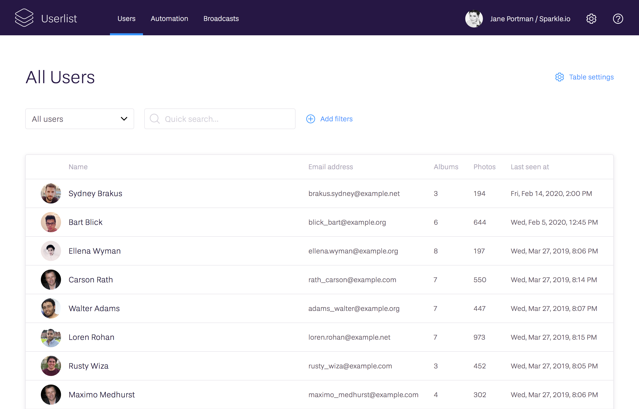The height and width of the screenshot is (409, 639).
Task: Focus the Quick search input field
Action: [226, 119]
